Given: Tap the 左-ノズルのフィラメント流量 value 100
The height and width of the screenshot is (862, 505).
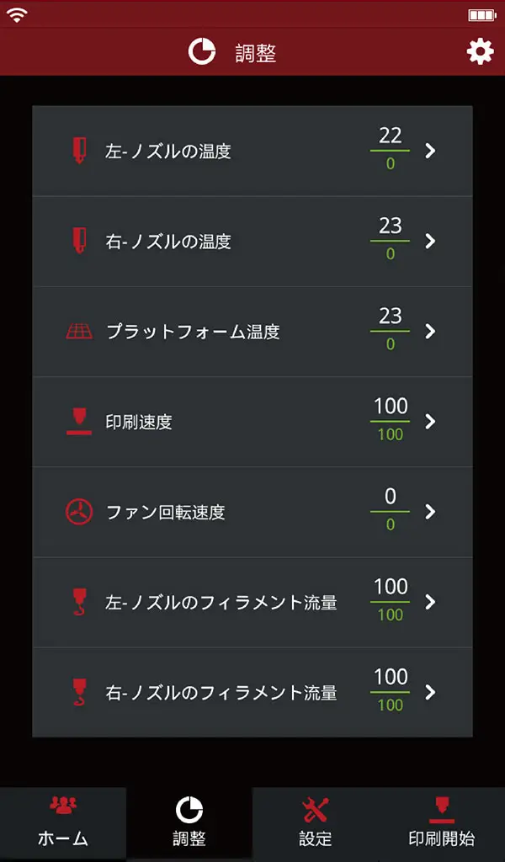Looking at the screenshot, I should (391, 587).
